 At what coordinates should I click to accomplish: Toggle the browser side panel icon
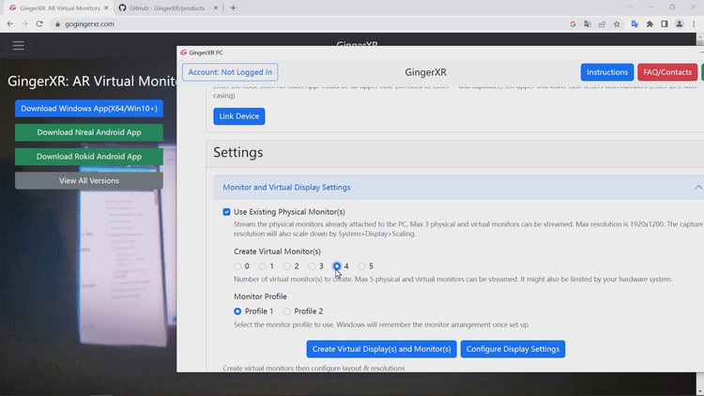[665, 24]
